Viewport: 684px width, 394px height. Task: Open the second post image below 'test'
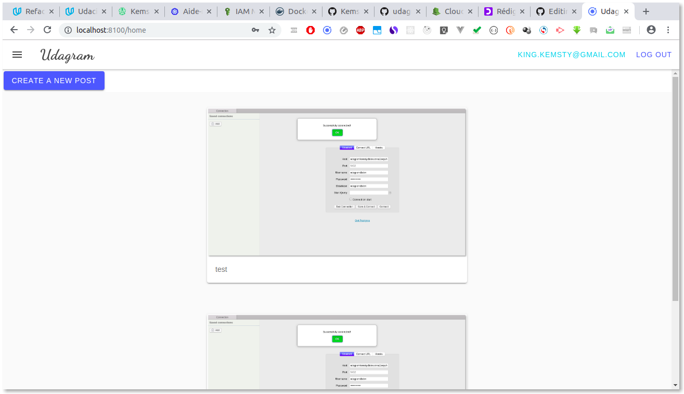(x=337, y=351)
